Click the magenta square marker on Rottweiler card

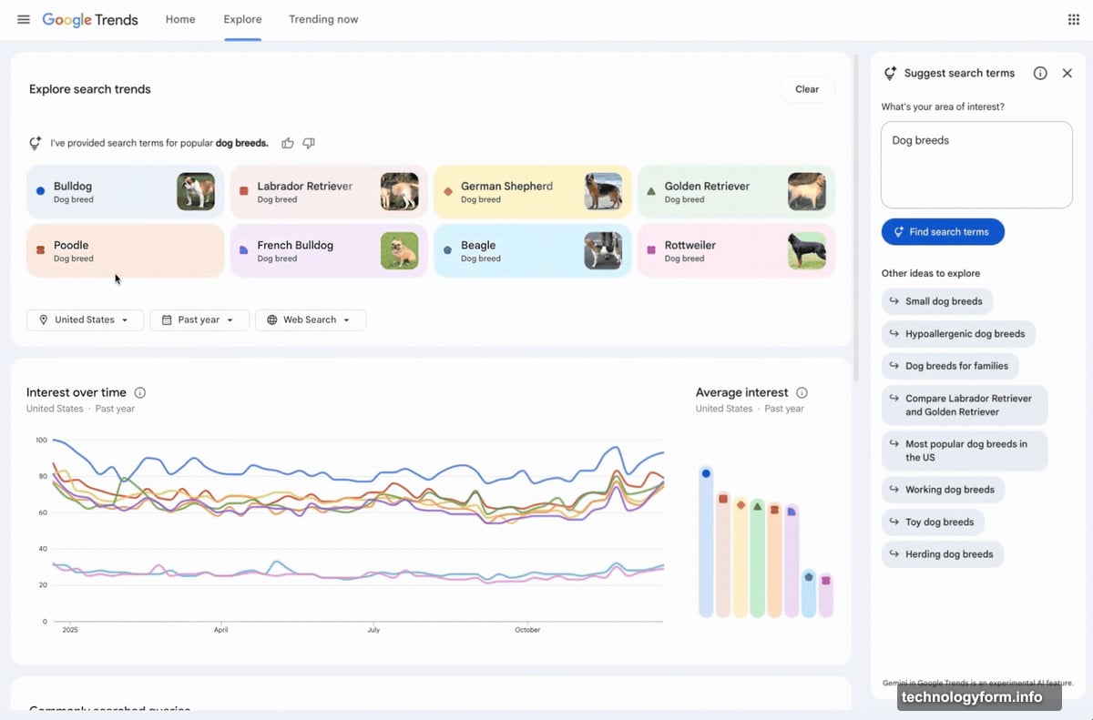click(651, 250)
